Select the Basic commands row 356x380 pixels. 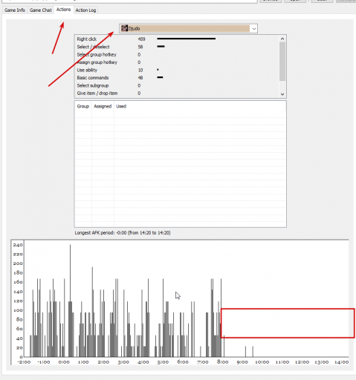[x=177, y=78]
